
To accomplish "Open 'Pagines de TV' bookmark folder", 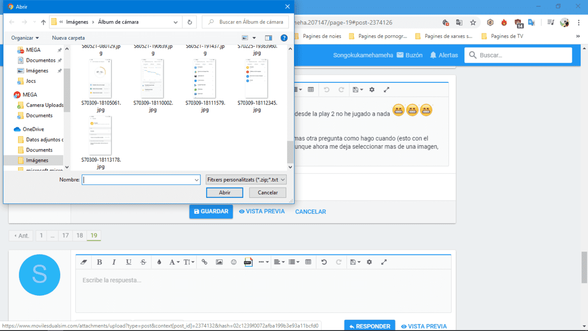I will coord(502,36).
